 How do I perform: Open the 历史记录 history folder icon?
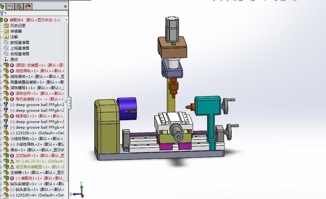7,25
